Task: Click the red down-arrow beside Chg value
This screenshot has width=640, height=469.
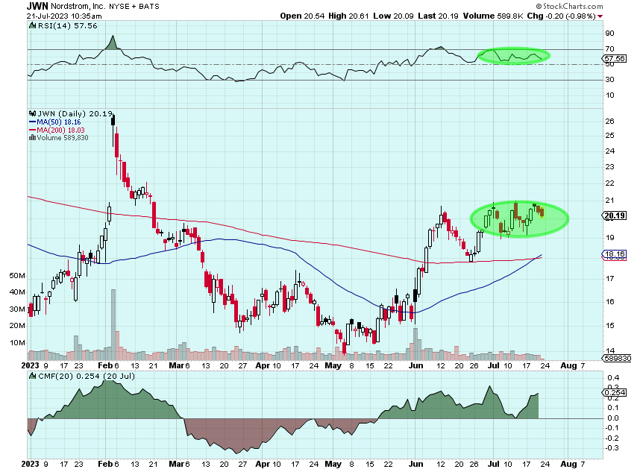Action: pyautogui.click(x=600, y=16)
